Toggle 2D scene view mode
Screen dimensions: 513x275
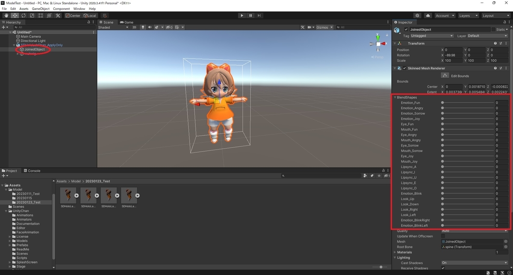coord(134,27)
